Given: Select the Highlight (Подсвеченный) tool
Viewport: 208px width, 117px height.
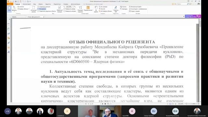Looking at the screenshot, I should (x=88, y=8).
